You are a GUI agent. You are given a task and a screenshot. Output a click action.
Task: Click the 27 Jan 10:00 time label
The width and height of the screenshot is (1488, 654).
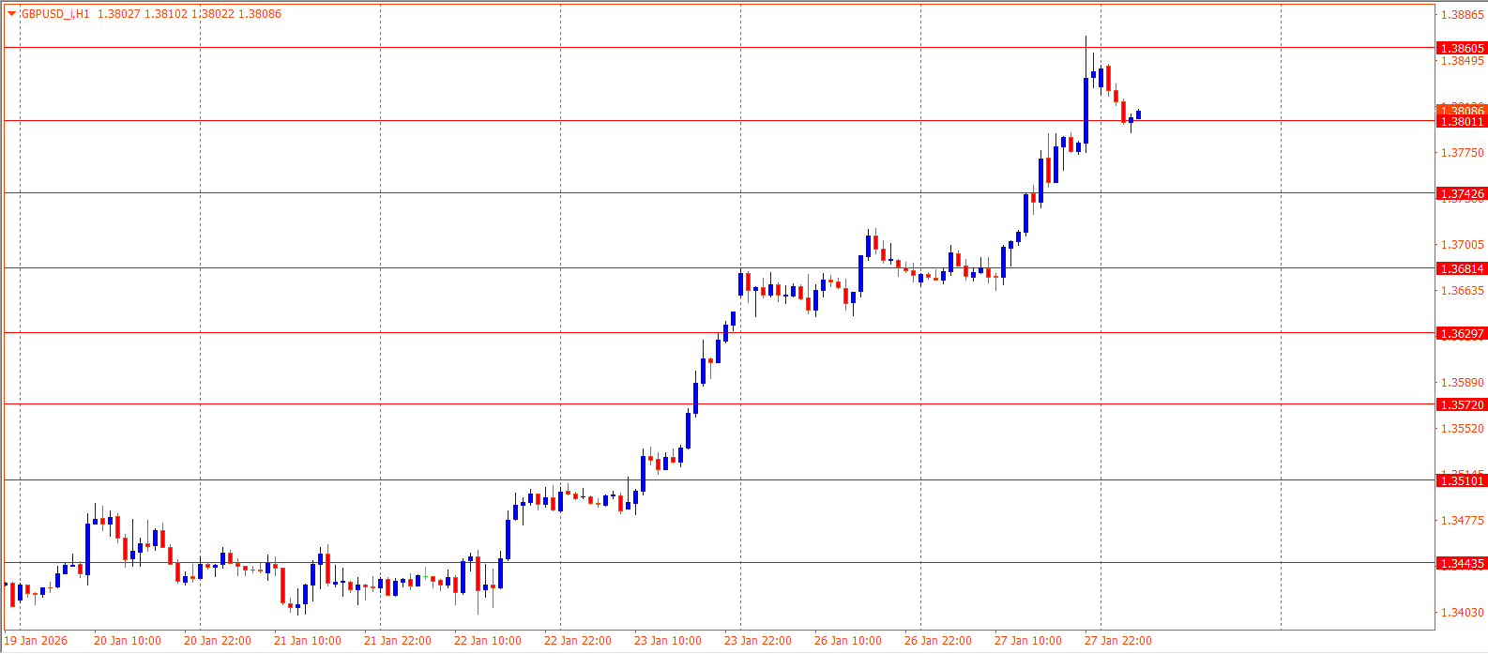pyautogui.click(x=1028, y=641)
